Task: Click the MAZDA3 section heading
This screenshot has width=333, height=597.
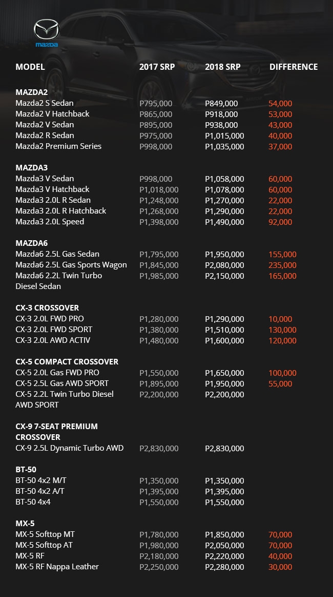Action: [x=32, y=167]
